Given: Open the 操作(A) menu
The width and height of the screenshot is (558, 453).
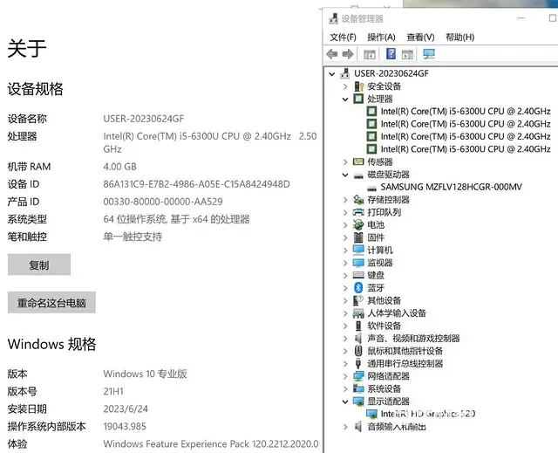Looking at the screenshot, I should click(x=381, y=37).
